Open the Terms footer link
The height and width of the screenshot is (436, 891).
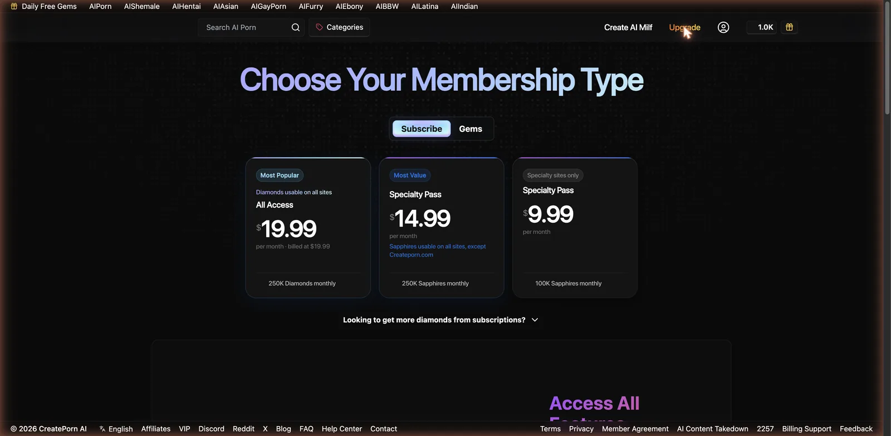coord(550,429)
